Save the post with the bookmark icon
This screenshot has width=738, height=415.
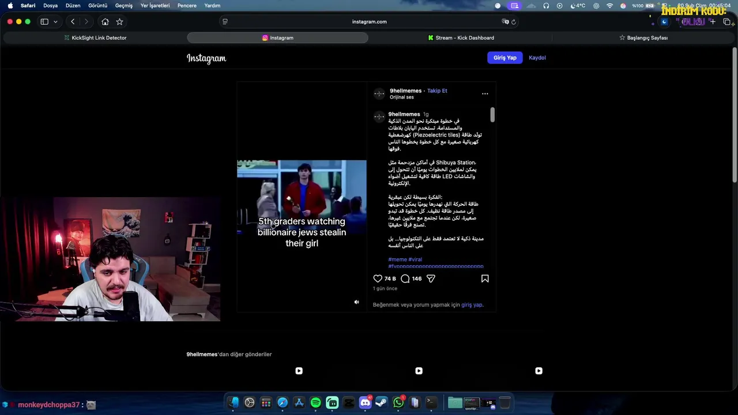tap(485, 278)
